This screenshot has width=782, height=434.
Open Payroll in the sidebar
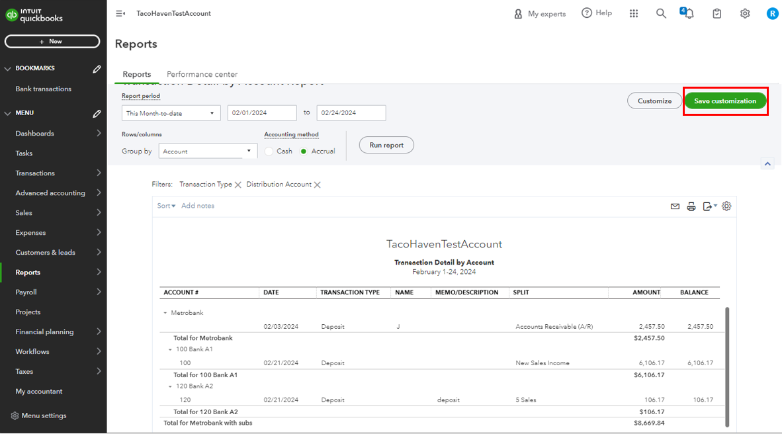point(54,292)
